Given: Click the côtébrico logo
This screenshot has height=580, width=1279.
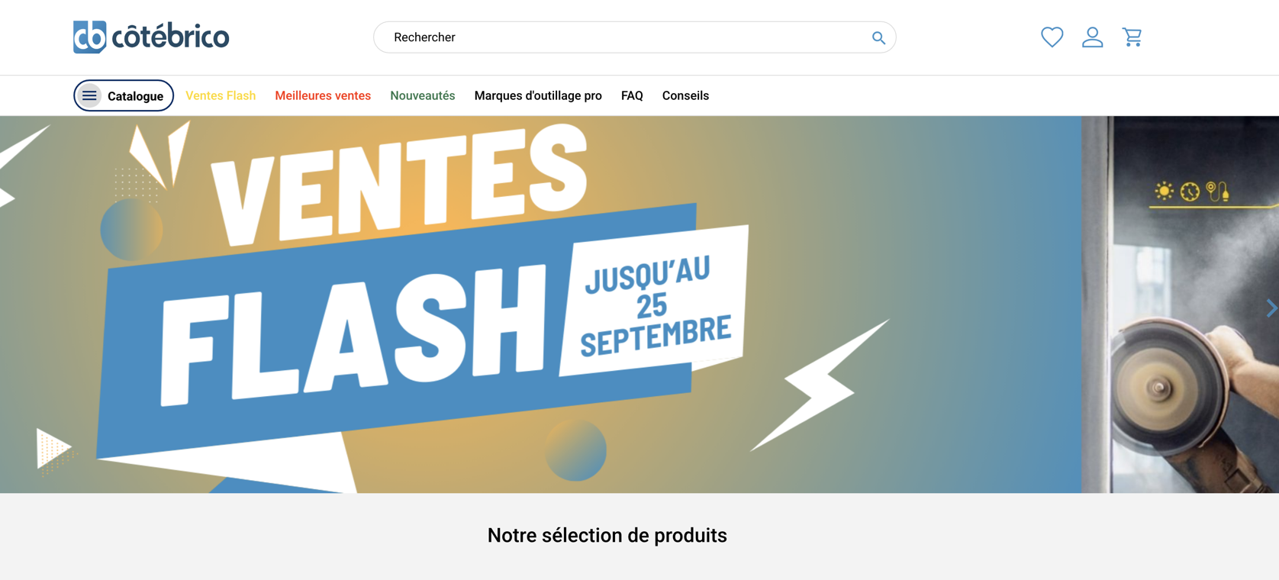Looking at the screenshot, I should point(151,37).
